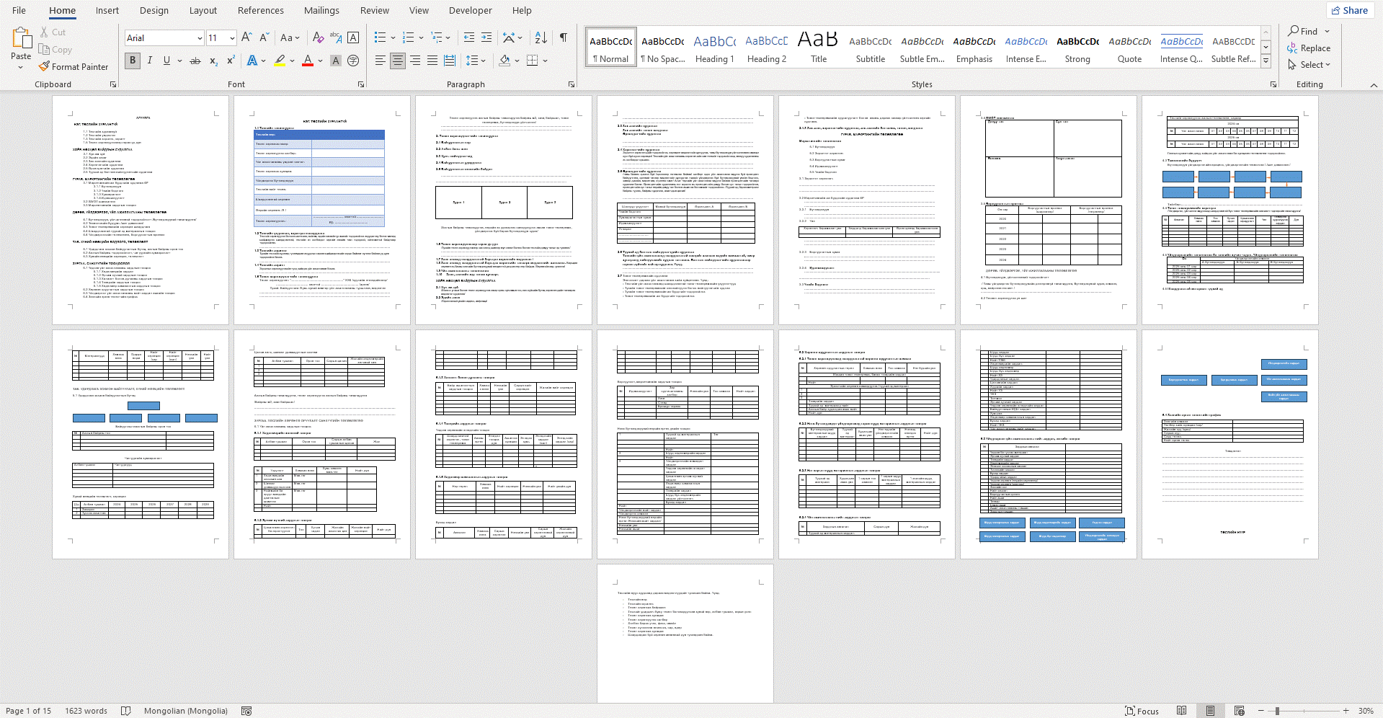Screen dimensions: 1383x718
Task: Switch to Read Mode view
Action: click(x=1182, y=711)
